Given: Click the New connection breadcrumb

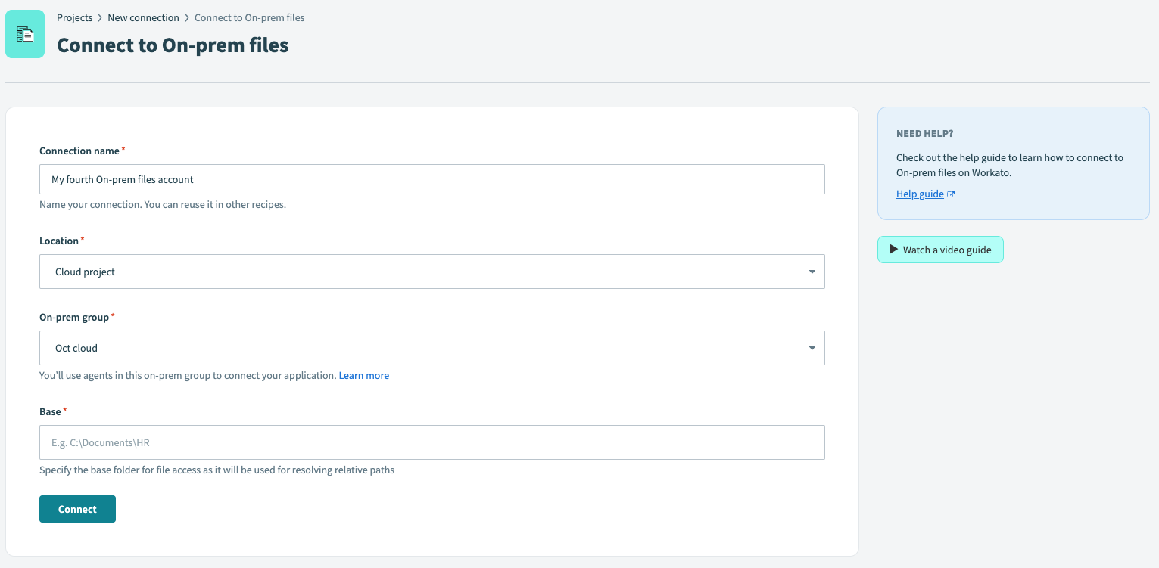Looking at the screenshot, I should [143, 17].
